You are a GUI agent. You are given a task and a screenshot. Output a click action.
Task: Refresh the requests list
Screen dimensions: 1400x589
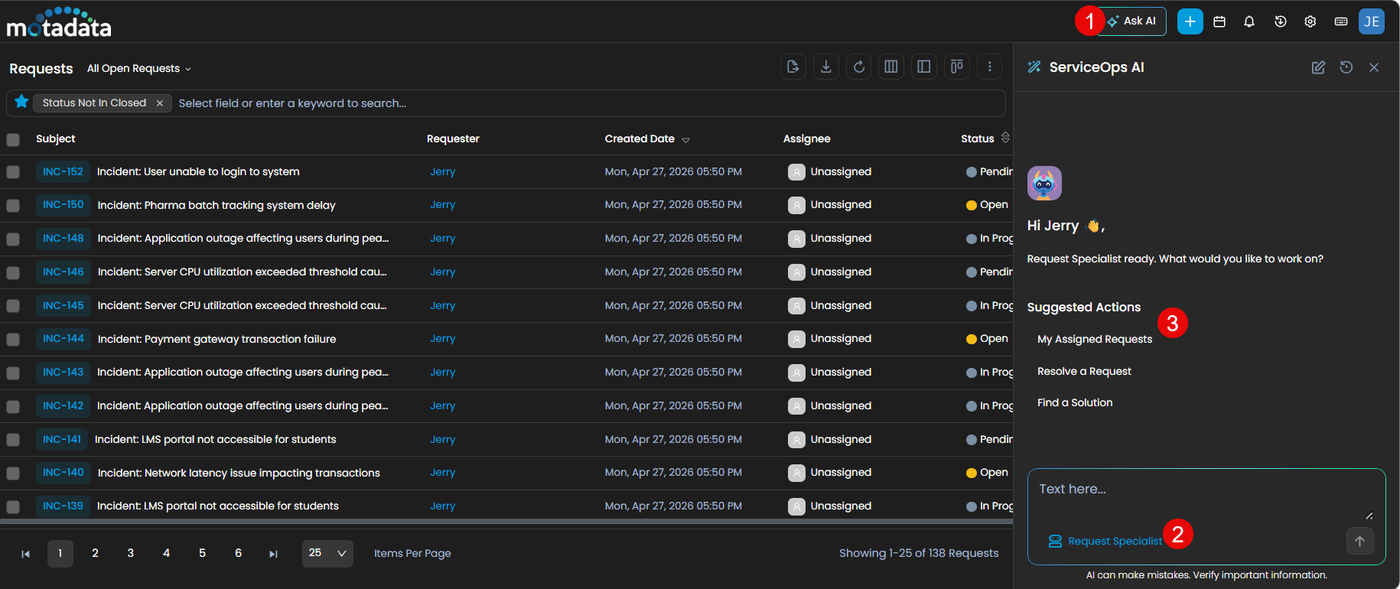859,67
